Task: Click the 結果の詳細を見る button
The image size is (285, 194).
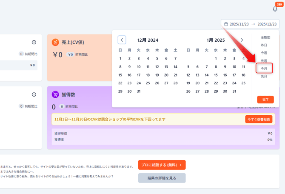Action: [162, 178]
